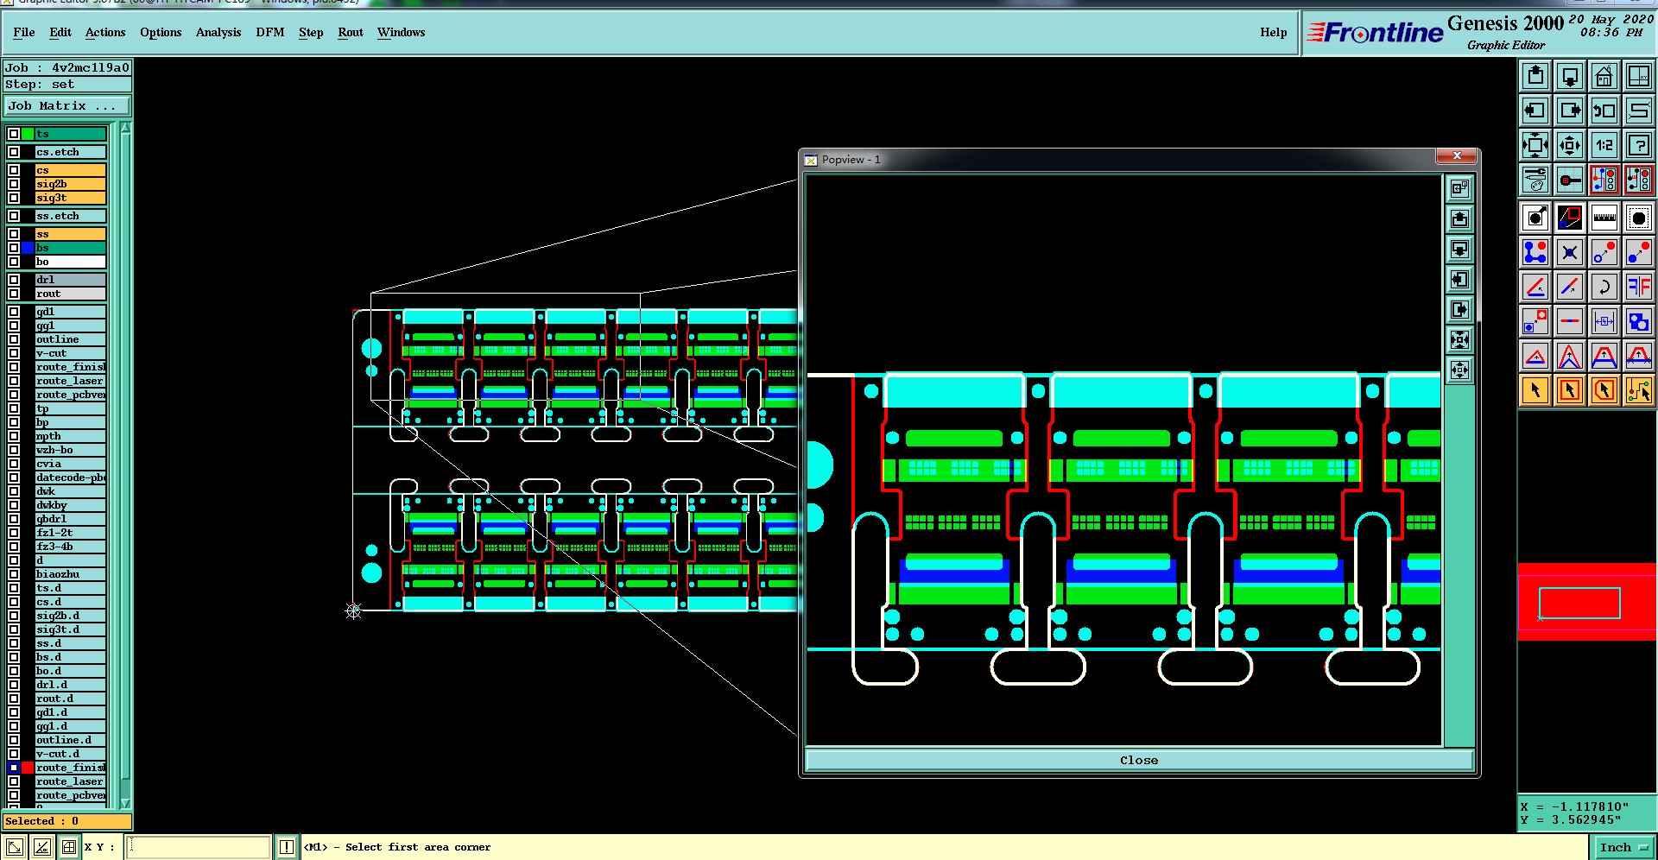This screenshot has height=860, width=1658.
Task: Open the File menu
Action: point(24,32)
